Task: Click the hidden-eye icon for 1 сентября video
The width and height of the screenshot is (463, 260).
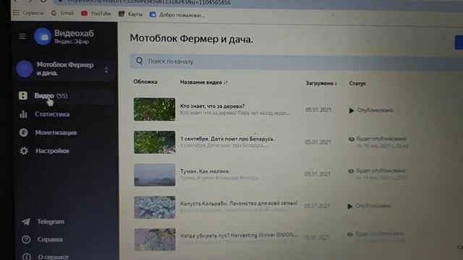Action: 351,139
